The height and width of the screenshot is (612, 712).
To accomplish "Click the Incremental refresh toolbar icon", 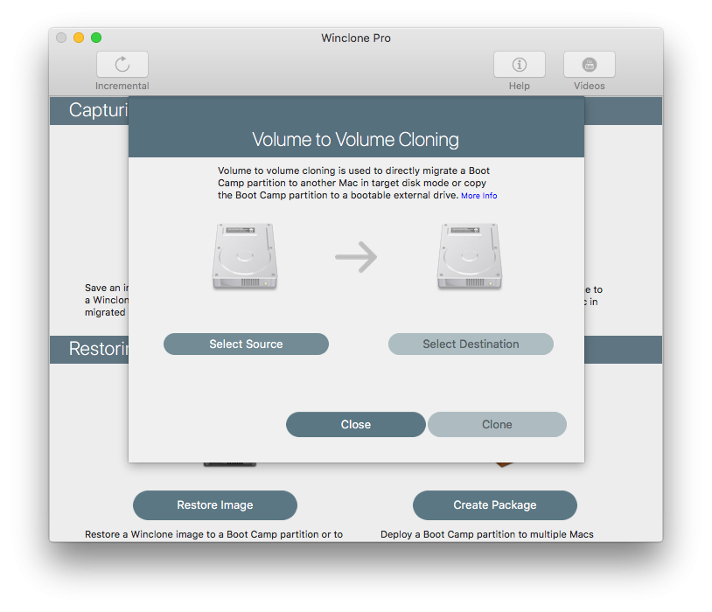I will point(122,65).
